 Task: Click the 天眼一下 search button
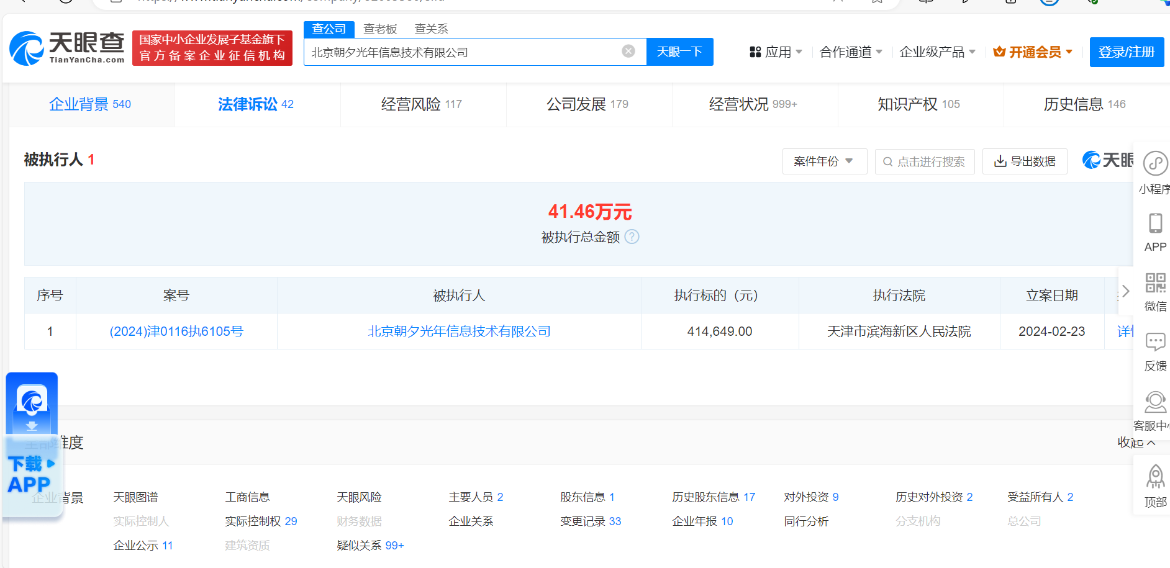click(x=679, y=52)
